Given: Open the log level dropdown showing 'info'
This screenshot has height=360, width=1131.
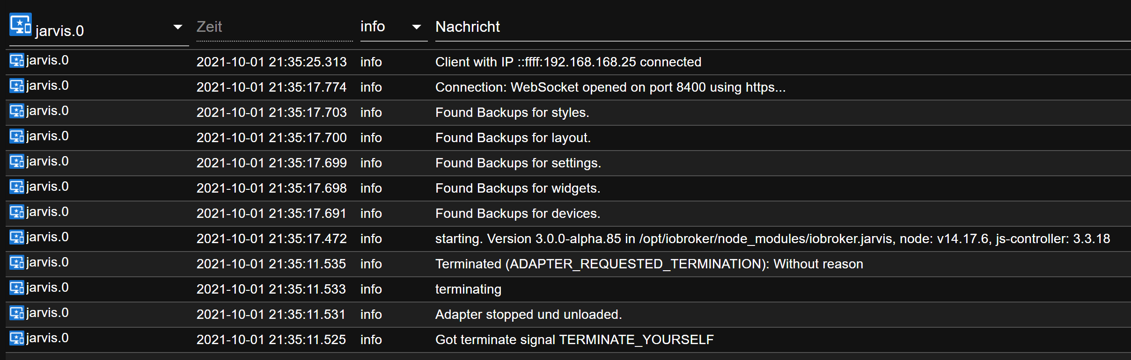Looking at the screenshot, I should click(x=416, y=27).
